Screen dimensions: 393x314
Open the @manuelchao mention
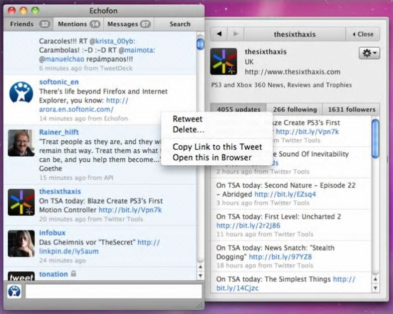point(62,59)
